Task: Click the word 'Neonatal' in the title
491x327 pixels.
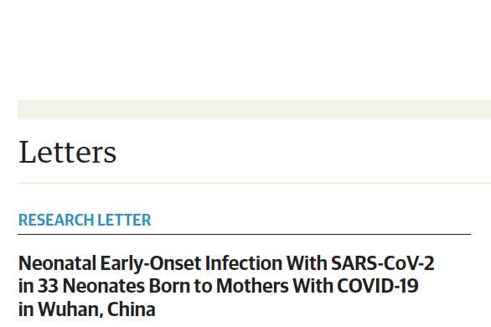Action: [57, 263]
